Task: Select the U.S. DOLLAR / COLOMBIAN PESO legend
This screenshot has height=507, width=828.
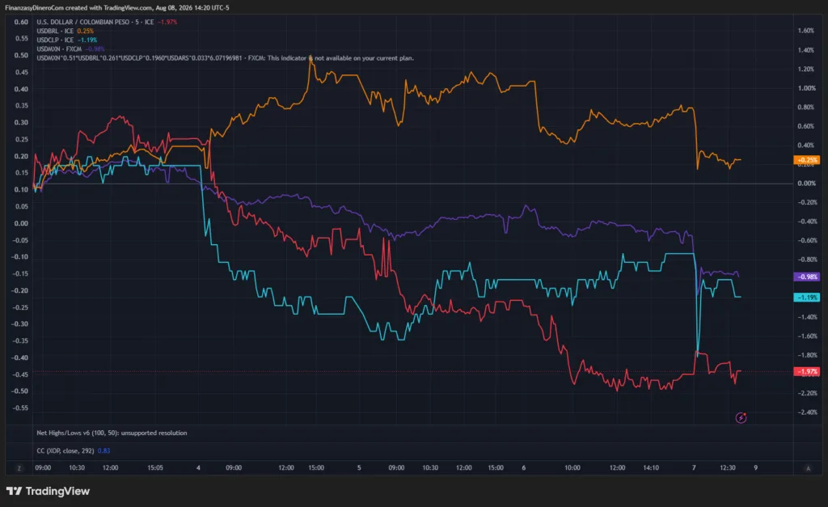Action: pos(95,22)
